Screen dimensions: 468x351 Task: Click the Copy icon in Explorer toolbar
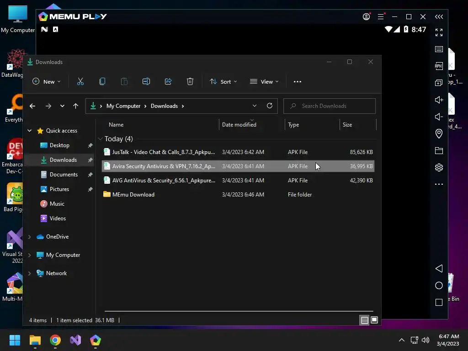[x=102, y=81]
